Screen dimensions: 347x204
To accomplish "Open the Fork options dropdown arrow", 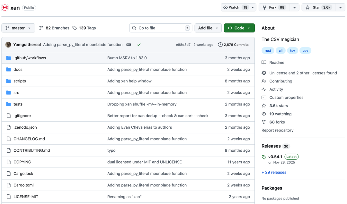I will 294,7.
